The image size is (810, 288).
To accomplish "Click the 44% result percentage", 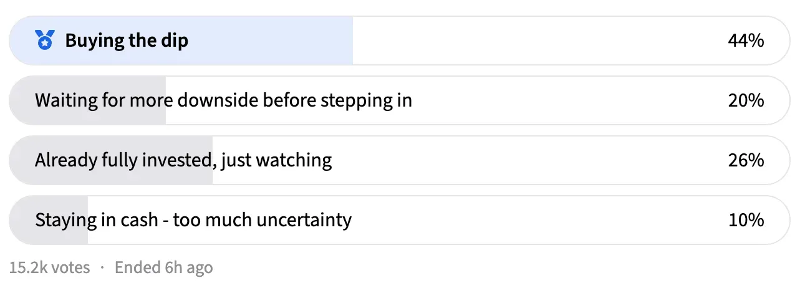I will (x=746, y=41).
